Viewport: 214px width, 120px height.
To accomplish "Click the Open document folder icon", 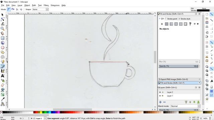I will pyautogui.click(x=207, y=18).
